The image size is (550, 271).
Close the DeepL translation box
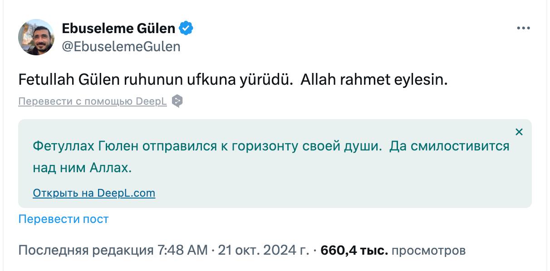[519, 132]
